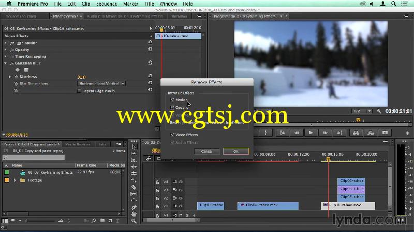Click Program Monitor playhead marker
This screenshot has height=232, width=414.
358,120
